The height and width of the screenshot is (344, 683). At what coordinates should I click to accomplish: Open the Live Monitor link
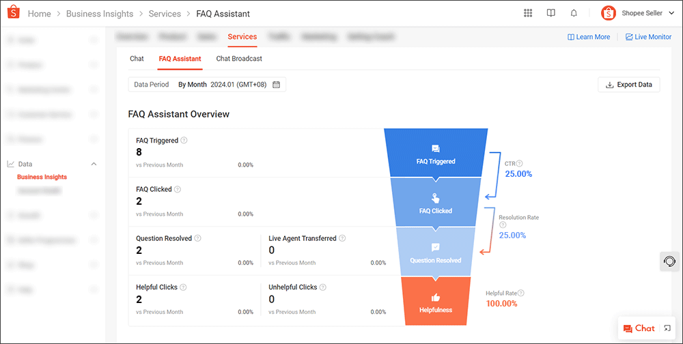[x=649, y=37]
